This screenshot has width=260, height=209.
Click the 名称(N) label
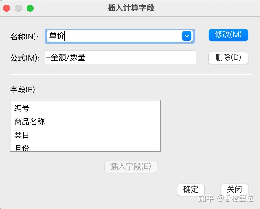24,37
